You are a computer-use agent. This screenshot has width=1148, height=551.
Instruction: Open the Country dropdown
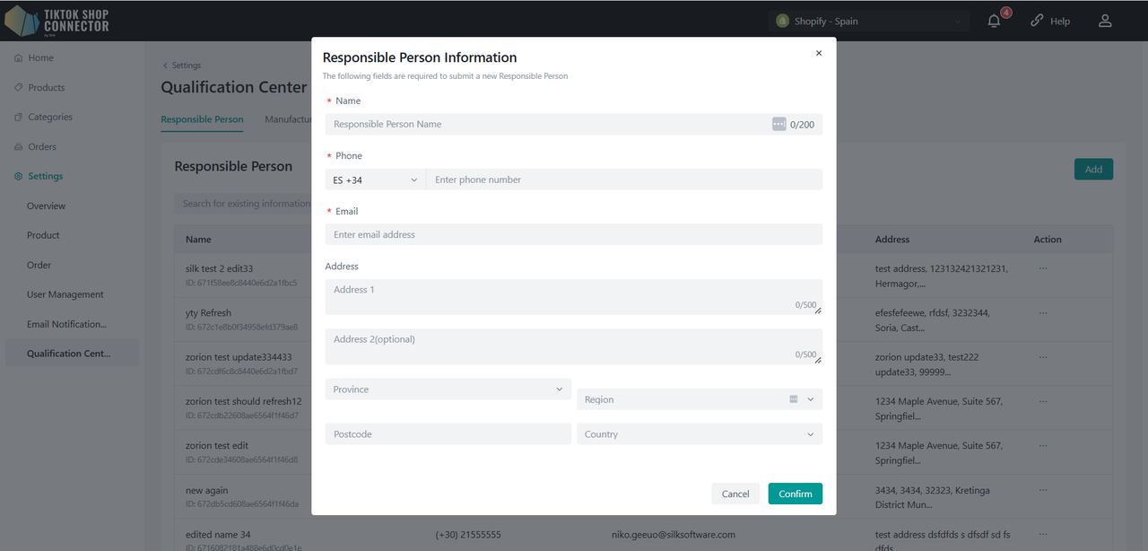699,433
